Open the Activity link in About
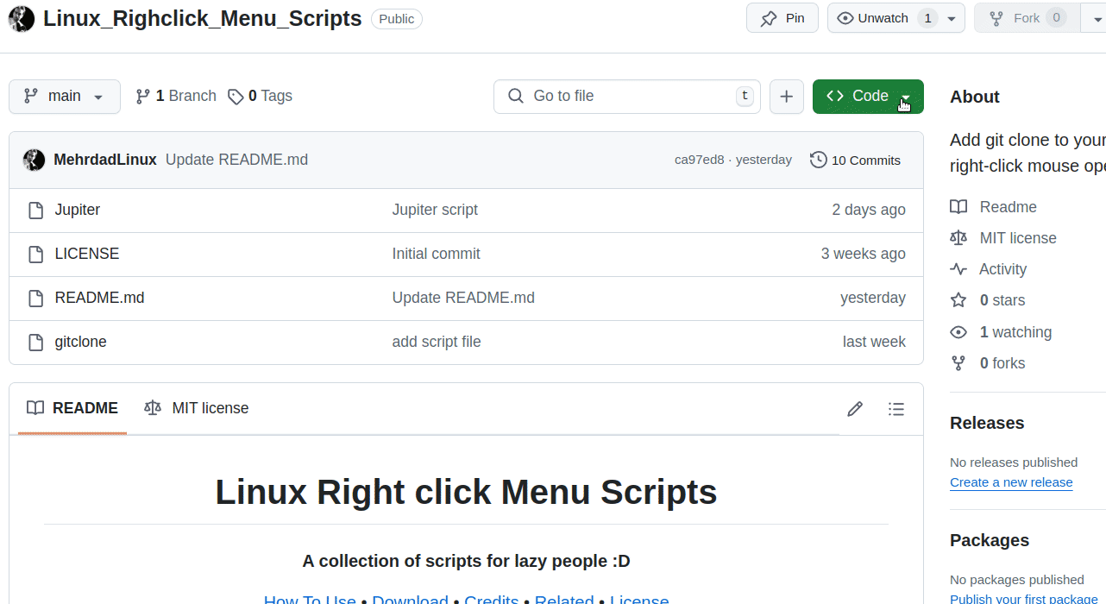This screenshot has height=604, width=1106. [x=989, y=269]
